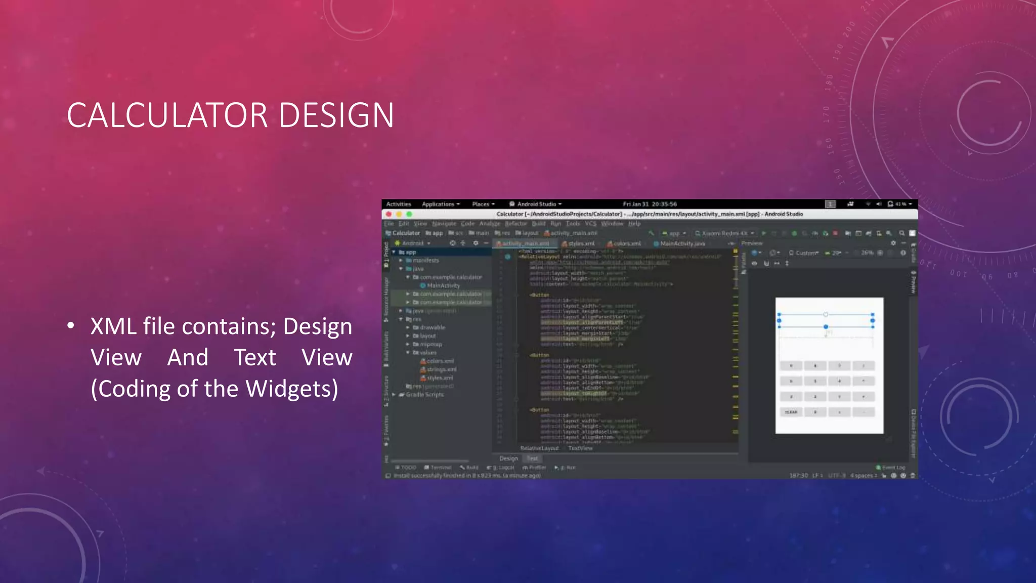
Task: Open the Terminal tool window
Action: pos(438,468)
